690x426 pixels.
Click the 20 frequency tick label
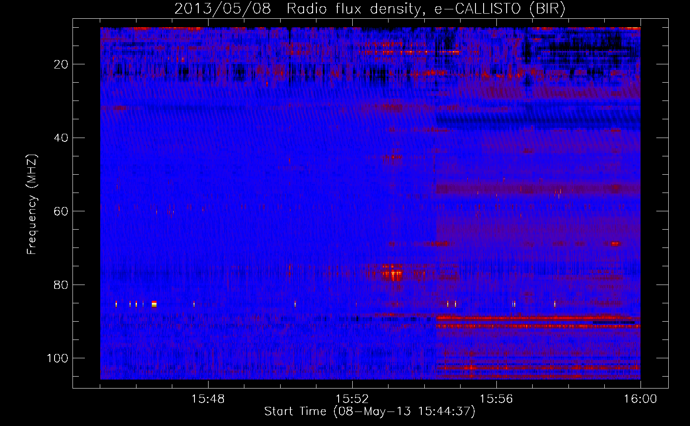point(61,64)
